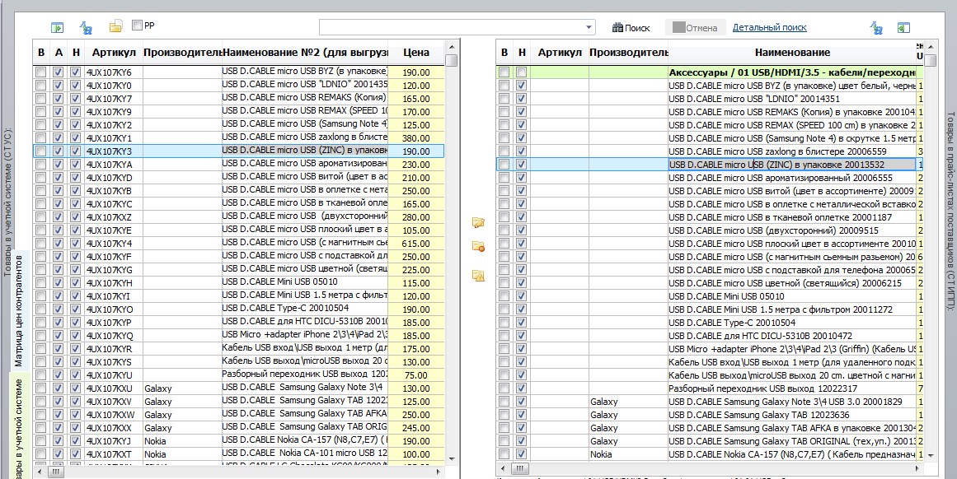Check the В box for row 4UX107KY3
Viewport: 957px width, 479px height.
pos(40,151)
